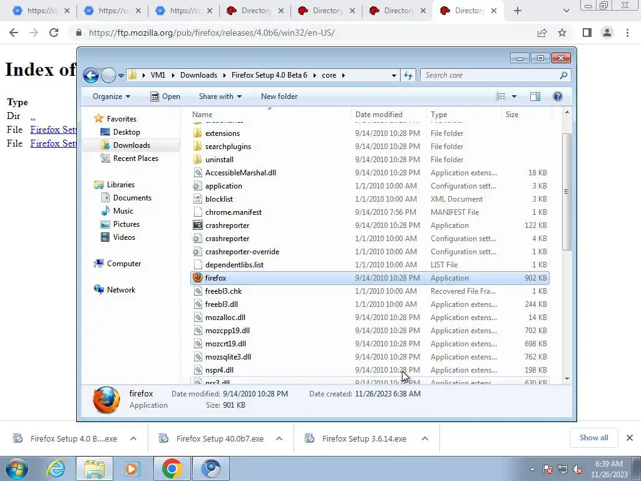Select Downloads in navigation pane

131,145
